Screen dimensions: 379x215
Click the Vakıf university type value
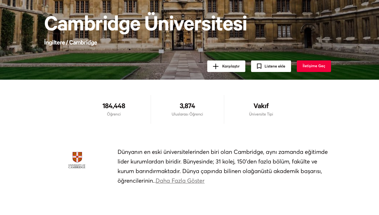261,106
